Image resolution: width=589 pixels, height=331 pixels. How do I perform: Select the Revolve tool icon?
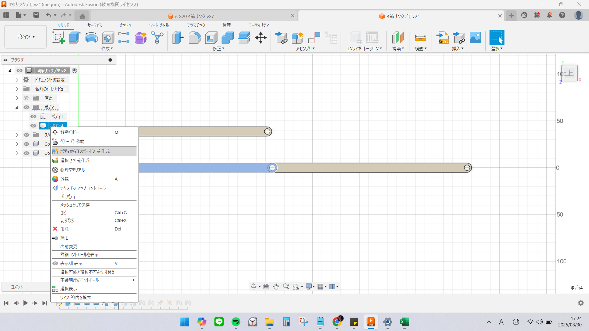(x=91, y=38)
